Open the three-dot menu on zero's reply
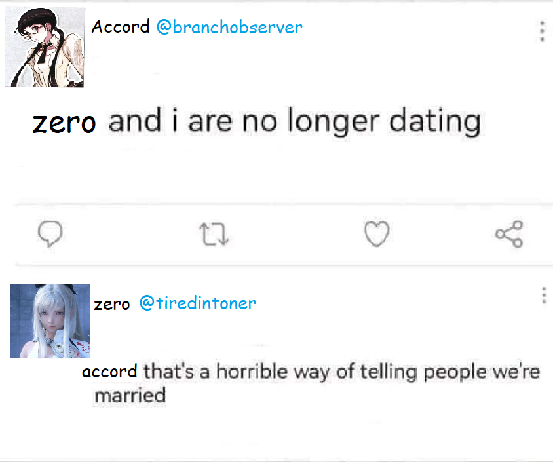The image size is (553, 462). pyautogui.click(x=544, y=296)
